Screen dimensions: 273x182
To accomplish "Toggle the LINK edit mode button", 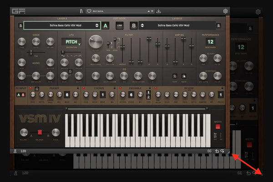I will (119, 26).
